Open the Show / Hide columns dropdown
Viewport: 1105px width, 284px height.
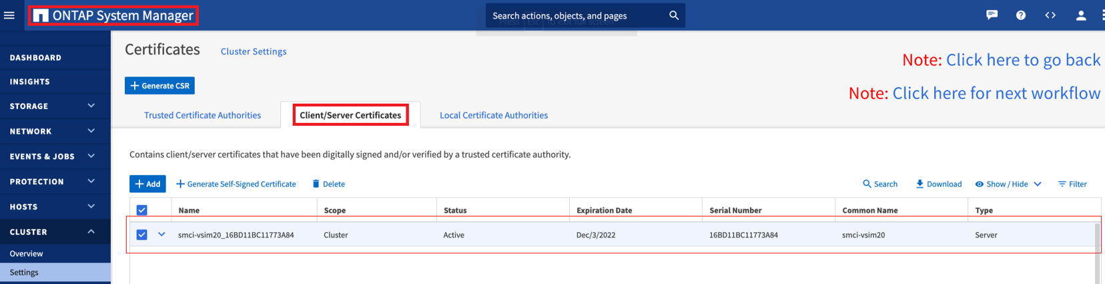[1008, 184]
